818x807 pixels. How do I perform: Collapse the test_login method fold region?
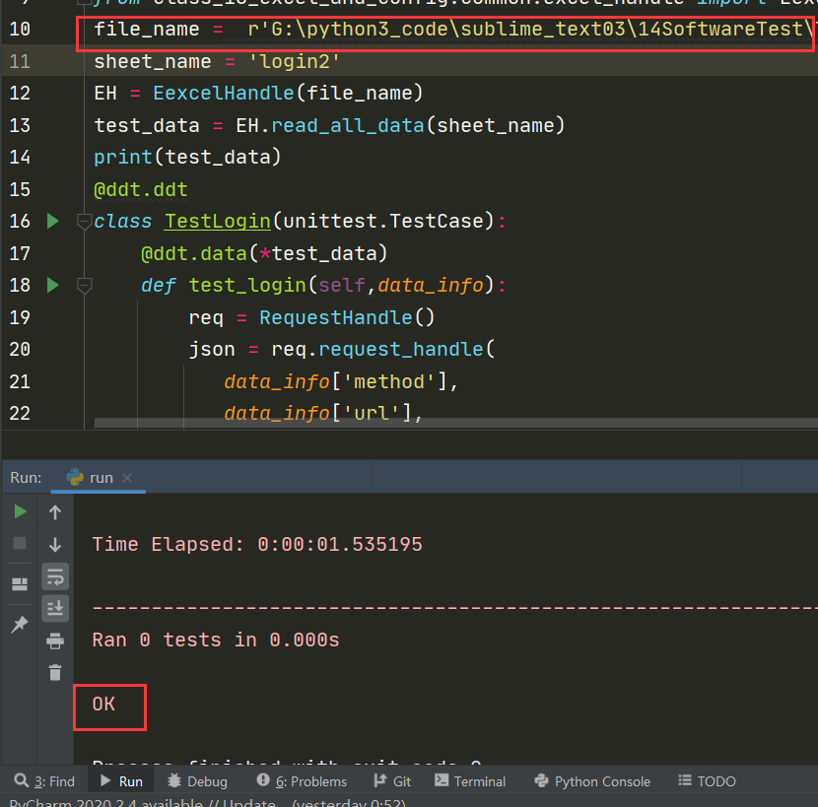click(85, 285)
